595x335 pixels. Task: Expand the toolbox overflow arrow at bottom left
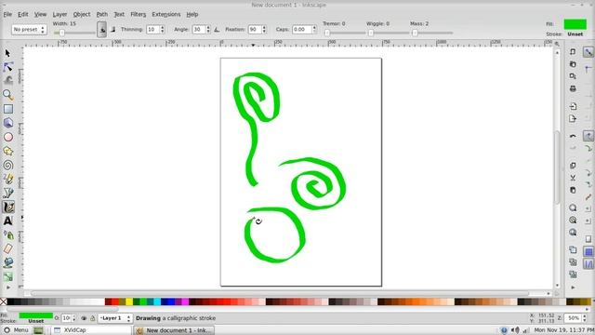[8, 288]
